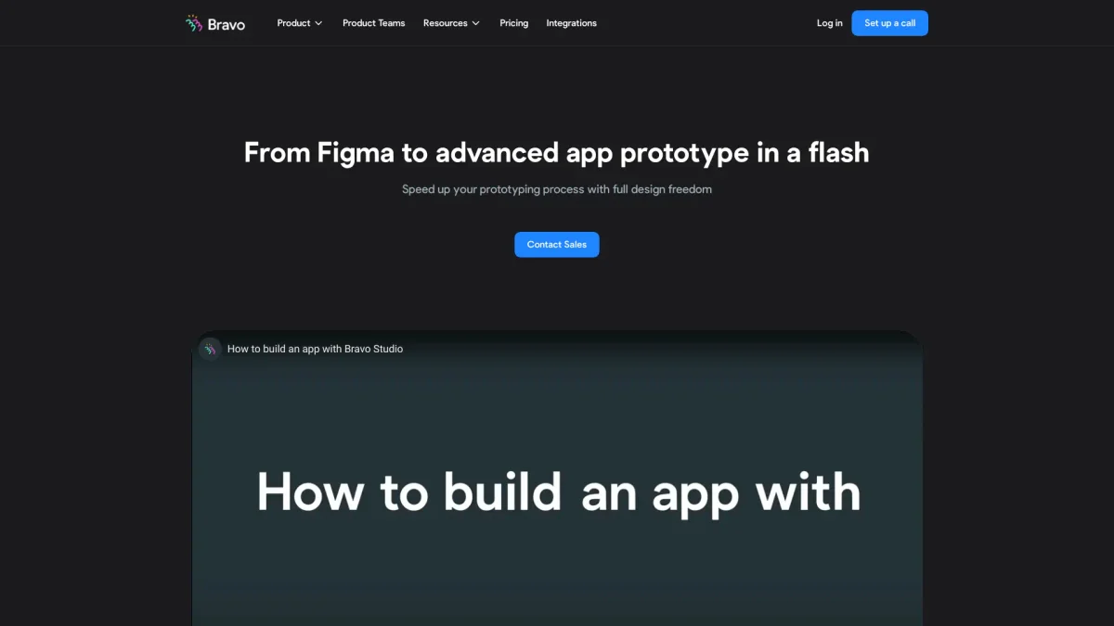The width and height of the screenshot is (1114, 626).
Task: Open the Product navigation menu
Action: pyautogui.click(x=293, y=23)
